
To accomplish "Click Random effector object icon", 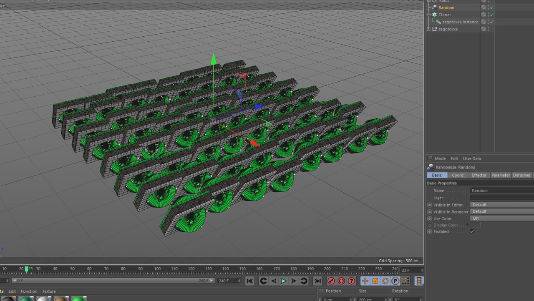I will [x=434, y=8].
